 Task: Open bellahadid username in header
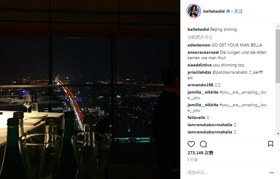(x=214, y=11)
